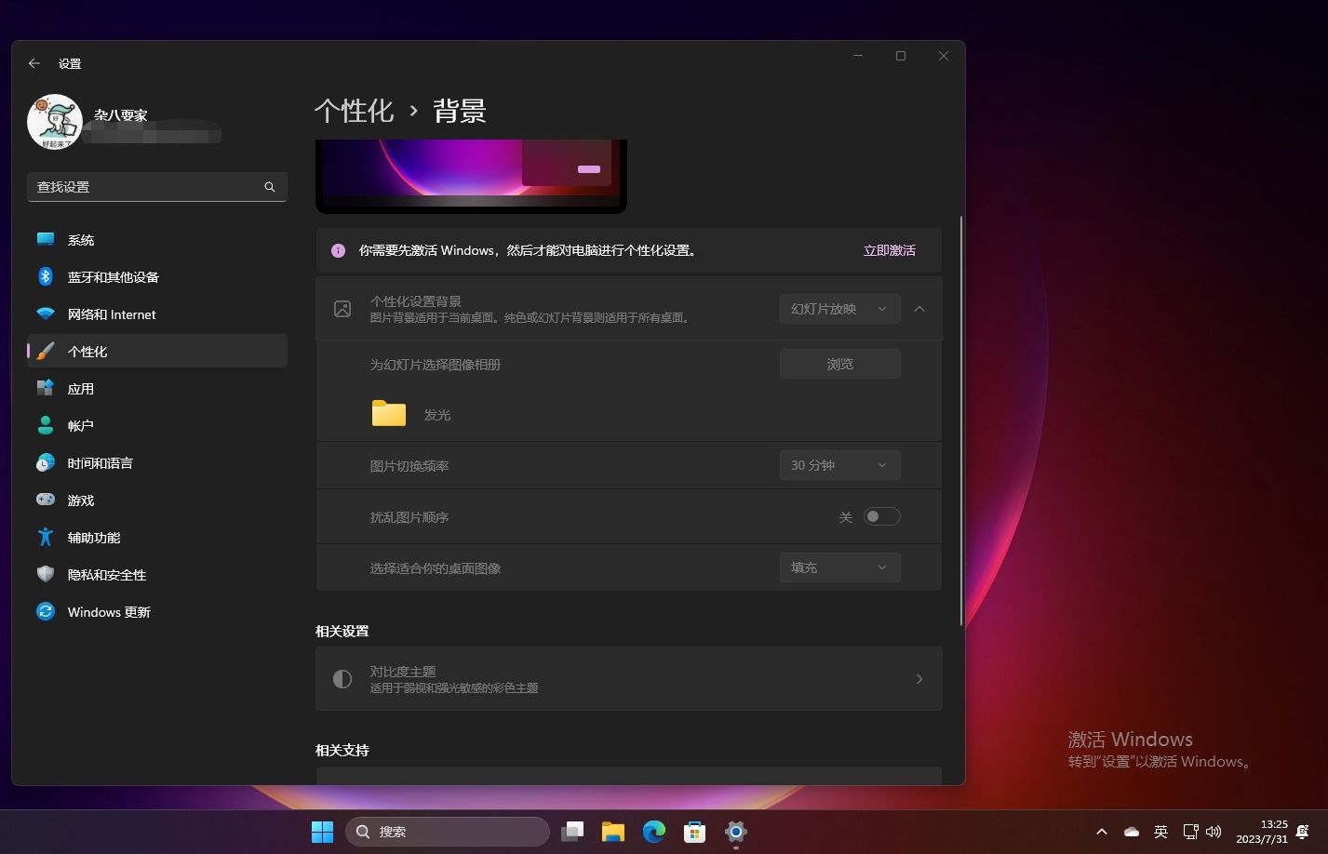The width and height of the screenshot is (1328, 854).
Task: Select the 辅助功能 accessibility icon
Action: pos(46,537)
